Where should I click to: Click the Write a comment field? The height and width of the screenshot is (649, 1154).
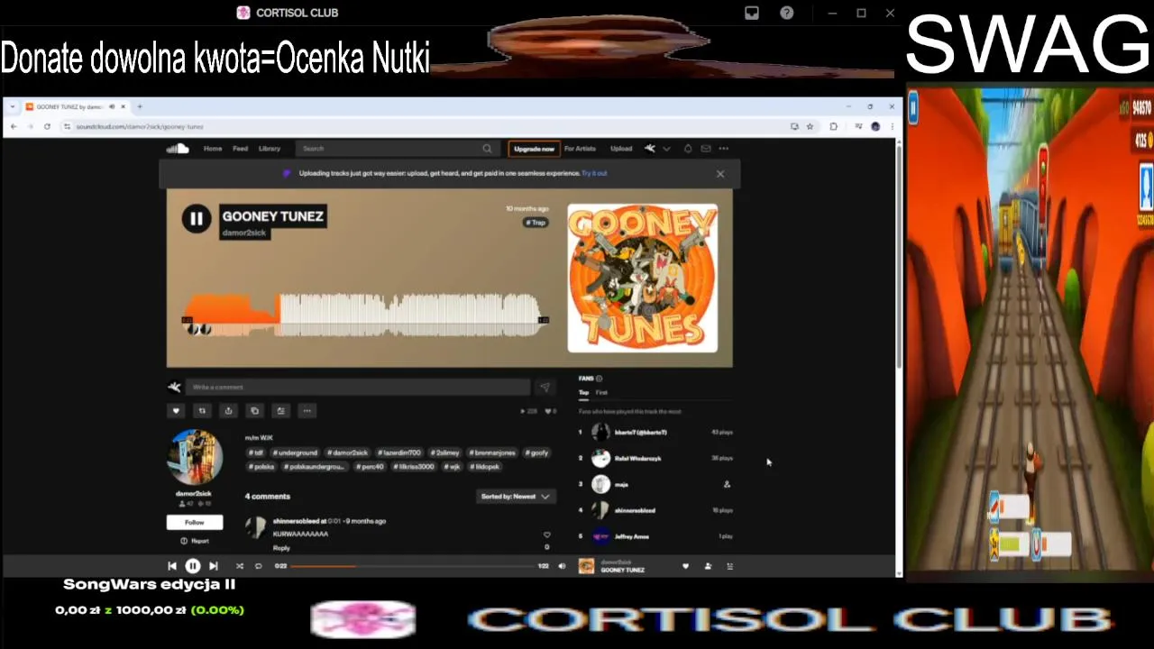[358, 388]
